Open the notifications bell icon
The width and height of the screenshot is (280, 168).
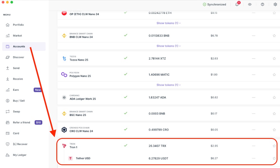[x=237, y=4]
